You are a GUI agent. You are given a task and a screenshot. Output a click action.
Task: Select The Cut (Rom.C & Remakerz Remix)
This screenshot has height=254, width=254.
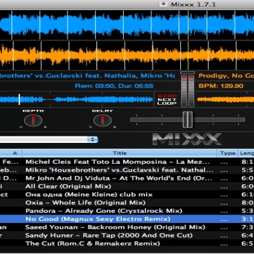(x=127, y=243)
